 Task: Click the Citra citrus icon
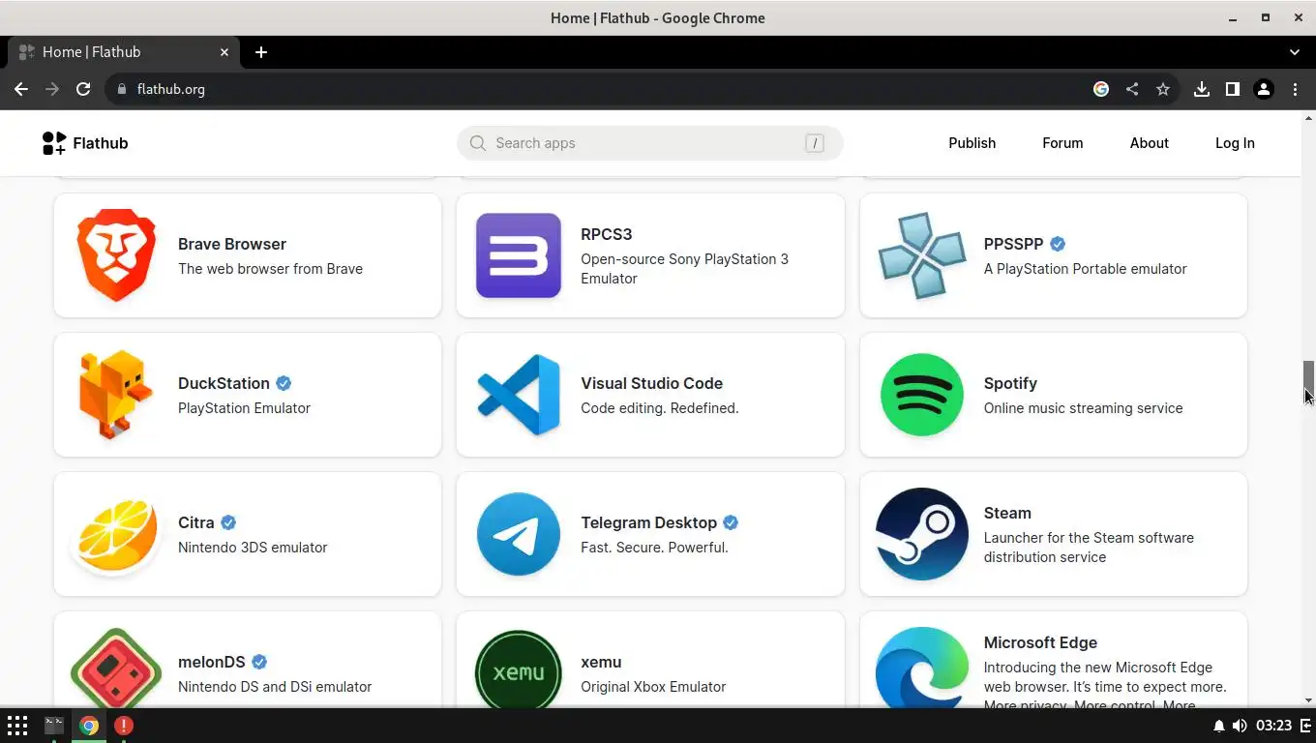click(116, 534)
